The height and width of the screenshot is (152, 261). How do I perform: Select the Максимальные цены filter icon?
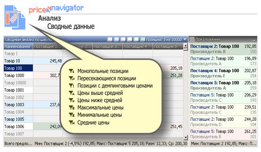click(71, 107)
